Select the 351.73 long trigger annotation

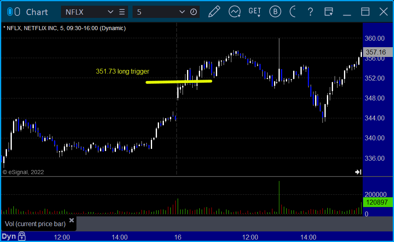[123, 71]
